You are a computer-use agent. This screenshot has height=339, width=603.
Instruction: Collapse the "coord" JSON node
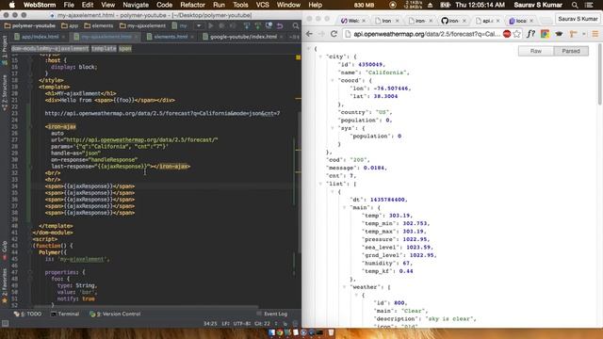point(333,80)
